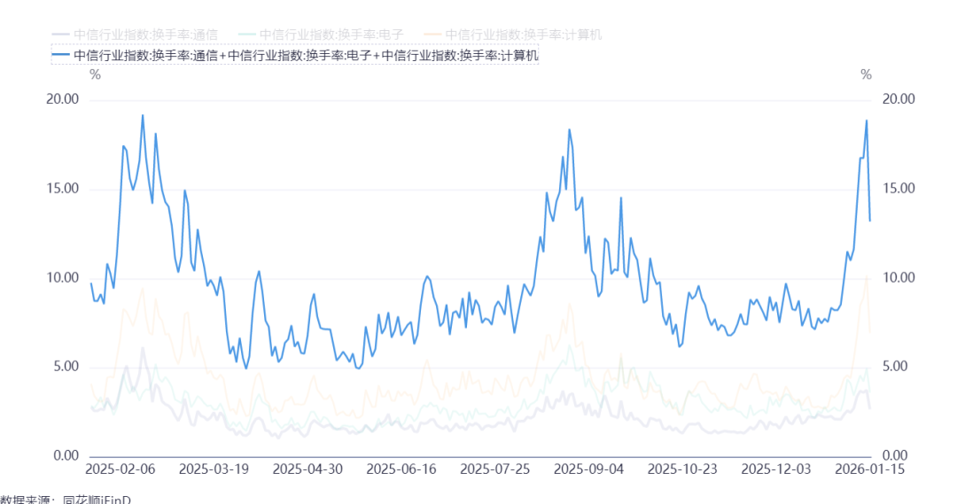
Task: Click the x-axis date 2025-07-25
Action: (x=495, y=469)
